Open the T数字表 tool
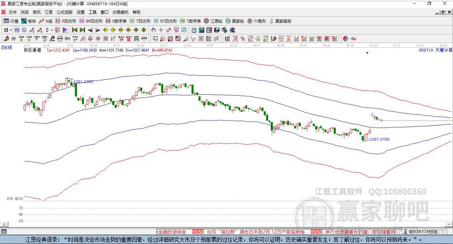Viewport: 453px width, 244px height. click(x=190, y=21)
